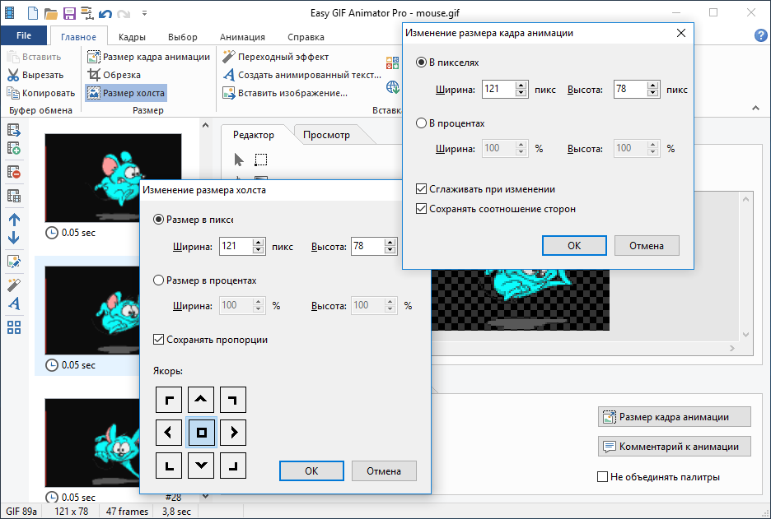Click Размер кадра анимации in the ribbon

click(x=148, y=57)
